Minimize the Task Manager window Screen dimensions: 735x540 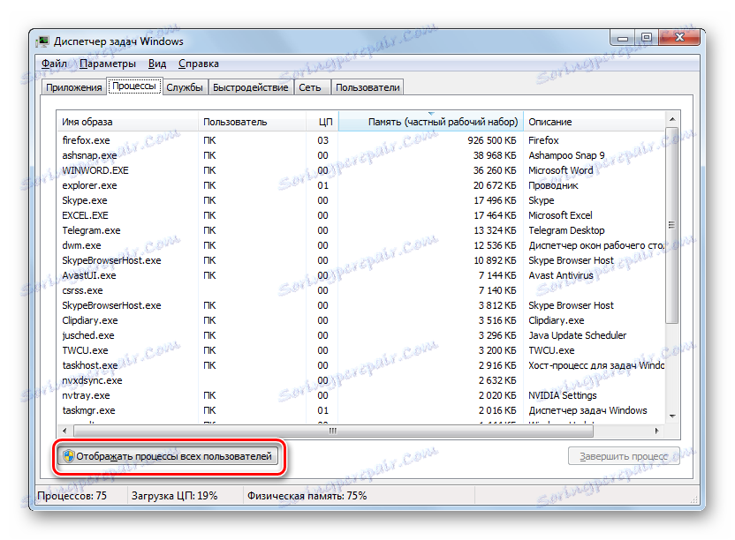(x=623, y=37)
